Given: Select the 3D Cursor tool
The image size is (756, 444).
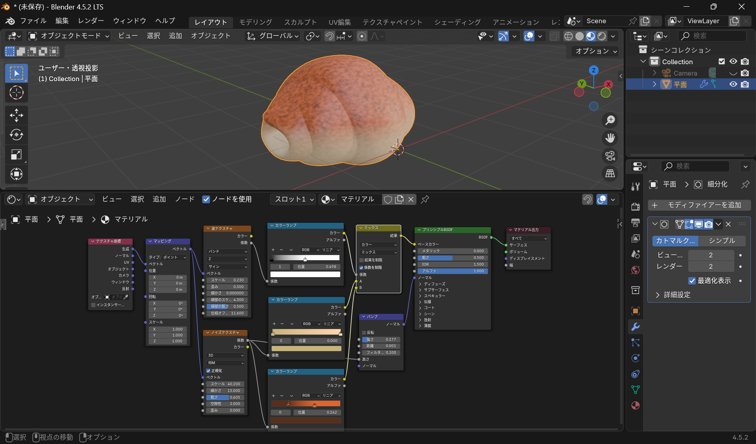Looking at the screenshot, I should point(16,93).
